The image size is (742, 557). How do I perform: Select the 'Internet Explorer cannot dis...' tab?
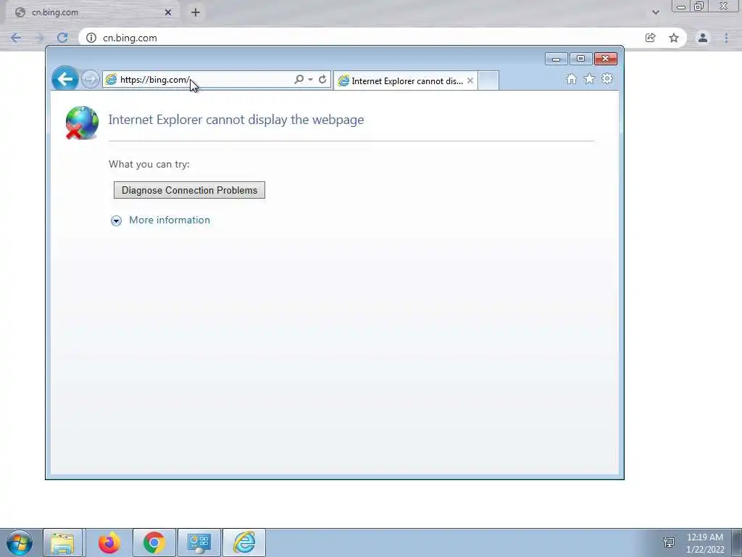pyautogui.click(x=406, y=81)
